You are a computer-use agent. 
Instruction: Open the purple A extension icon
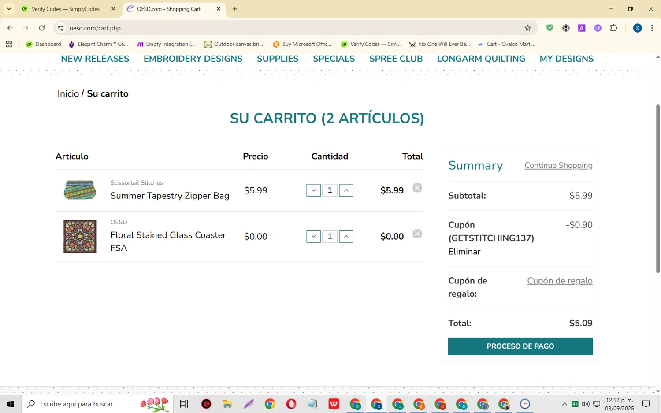tap(582, 28)
